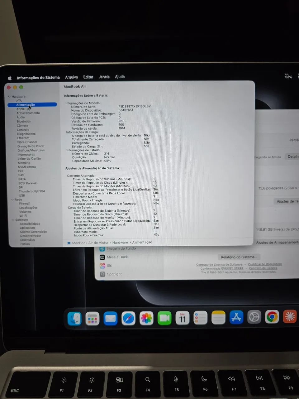Select Diagnósticos in the sidebar
The height and width of the screenshot is (399, 299).
point(26,134)
